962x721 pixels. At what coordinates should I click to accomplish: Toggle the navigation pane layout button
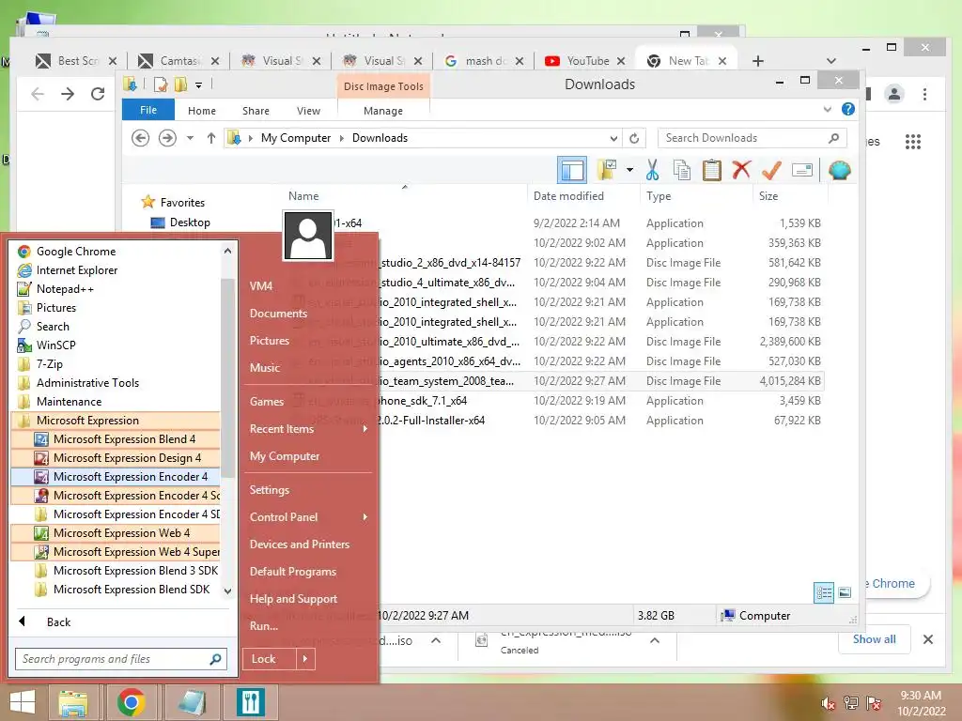pyautogui.click(x=572, y=171)
